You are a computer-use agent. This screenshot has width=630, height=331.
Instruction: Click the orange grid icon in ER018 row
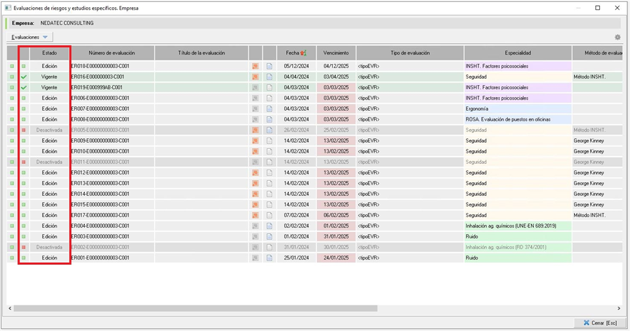255,66
